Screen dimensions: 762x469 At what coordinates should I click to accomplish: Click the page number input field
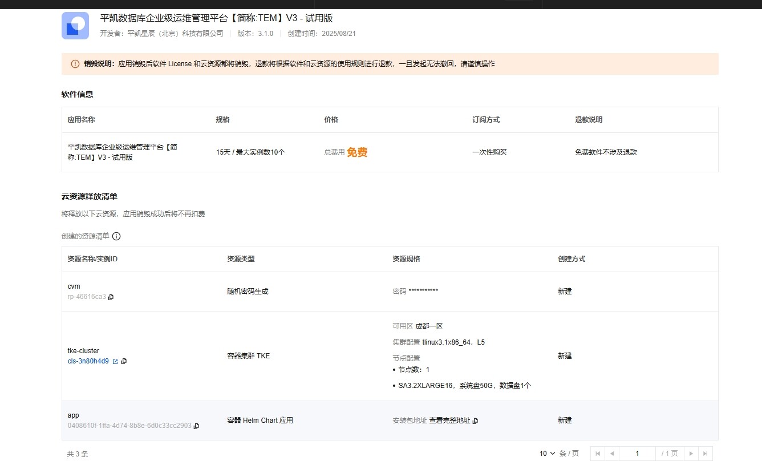[x=637, y=454]
